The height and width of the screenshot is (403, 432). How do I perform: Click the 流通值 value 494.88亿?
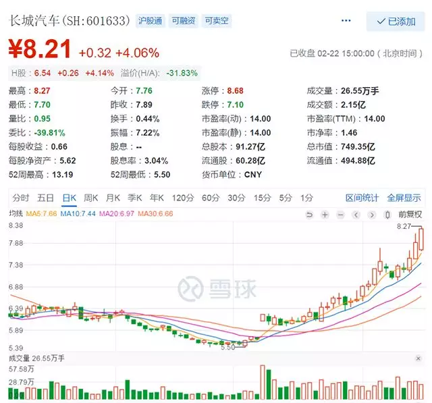coord(358,161)
